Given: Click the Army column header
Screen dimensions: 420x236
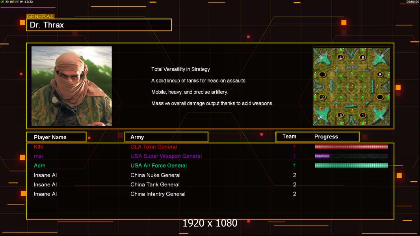Looking at the screenshot, I should click(166, 137).
